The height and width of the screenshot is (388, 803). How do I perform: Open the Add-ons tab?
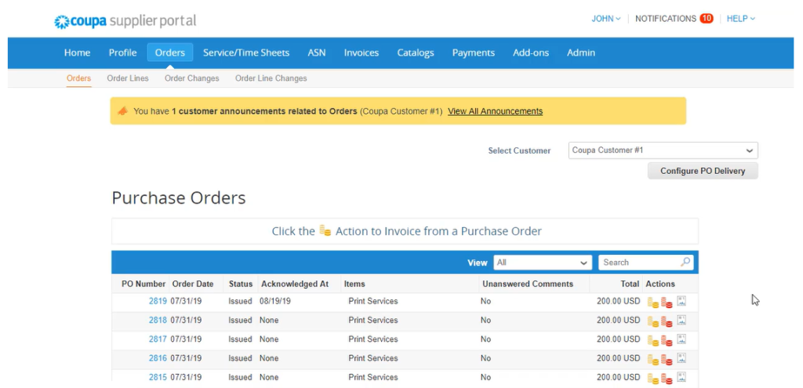pyautogui.click(x=531, y=53)
